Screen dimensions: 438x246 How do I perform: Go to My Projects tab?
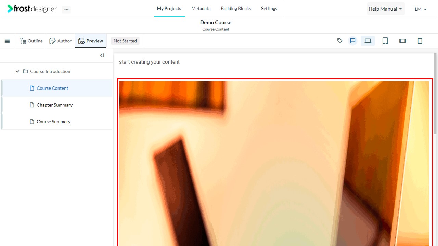tap(169, 9)
